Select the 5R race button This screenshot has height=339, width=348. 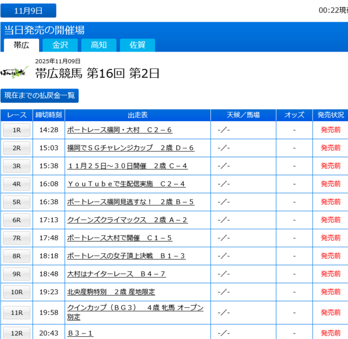[17, 202]
